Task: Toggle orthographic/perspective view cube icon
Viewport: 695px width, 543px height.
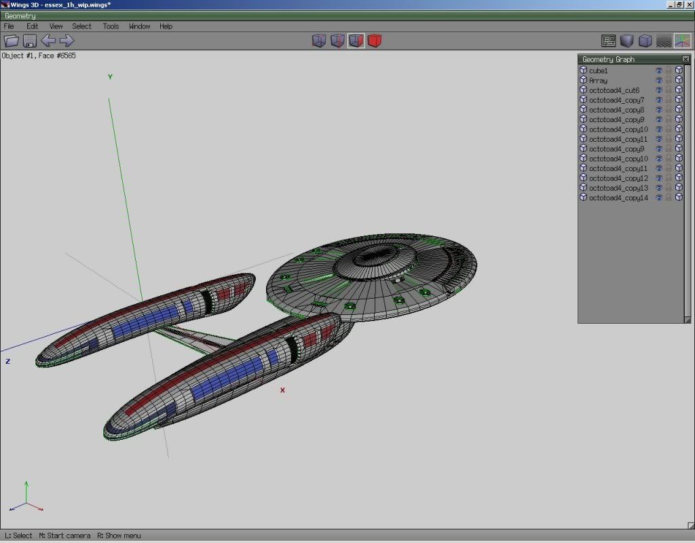Action: (x=645, y=41)
